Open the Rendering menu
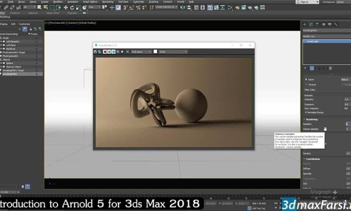This screenshot has width=351, height=211. click(x=108, y=1)
